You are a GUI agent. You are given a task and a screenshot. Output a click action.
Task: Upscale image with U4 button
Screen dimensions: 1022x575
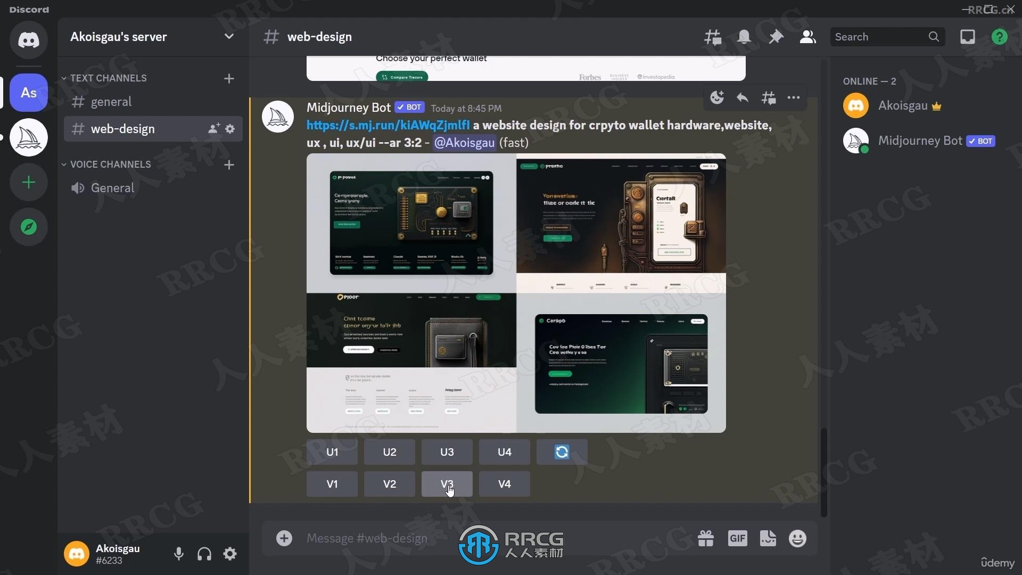(x=505, y=452)
